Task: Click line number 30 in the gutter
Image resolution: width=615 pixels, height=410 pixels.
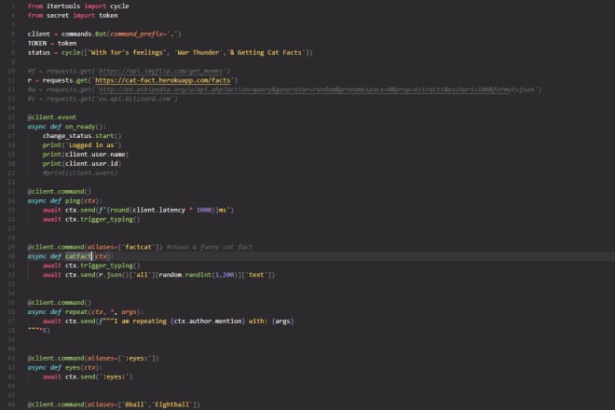Action: (x=9, y=255)
